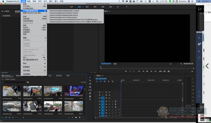
Task: Toggle snap magnet icon in timeline
Action: point(100,81)
